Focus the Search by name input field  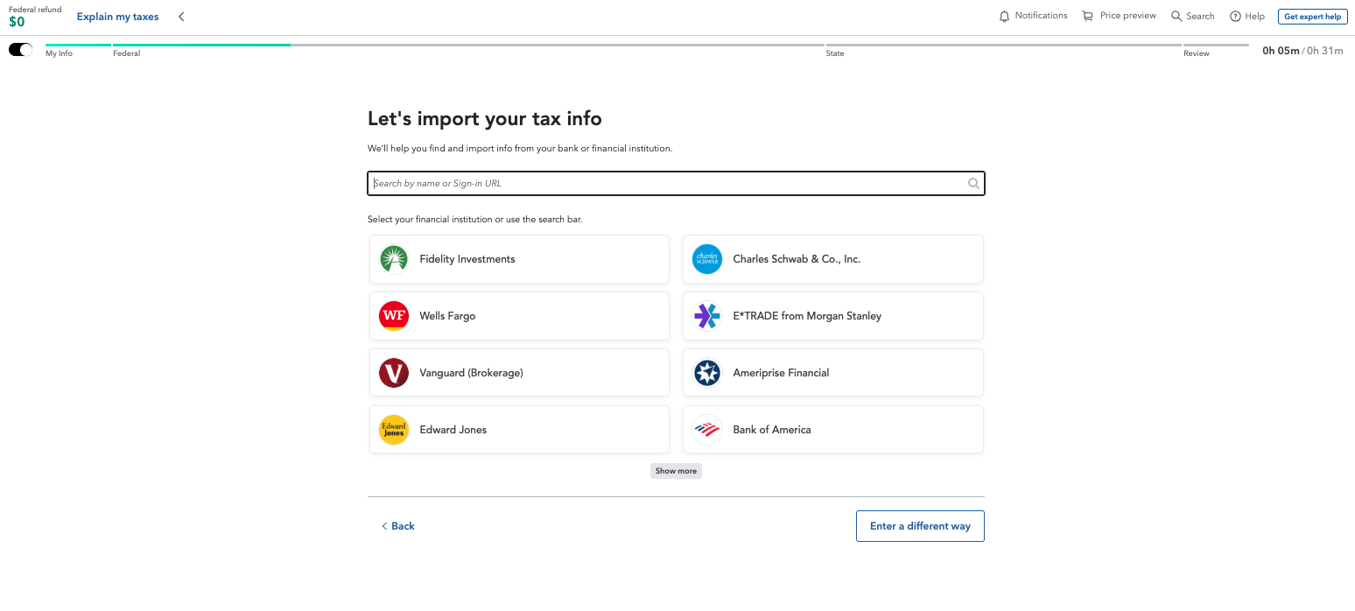(x=665, y=184)
